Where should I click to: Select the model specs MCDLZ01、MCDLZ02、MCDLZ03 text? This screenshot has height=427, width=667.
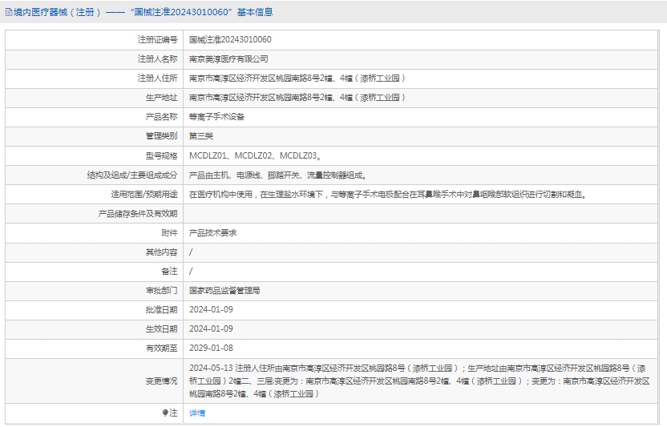pos(255,155)
